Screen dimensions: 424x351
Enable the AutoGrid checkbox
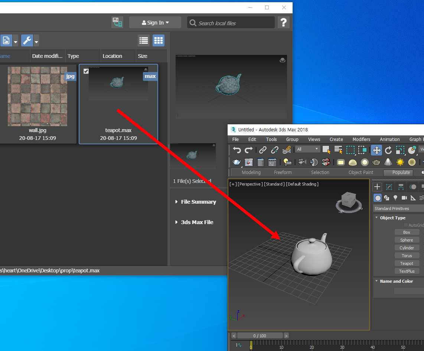[405, 225]
